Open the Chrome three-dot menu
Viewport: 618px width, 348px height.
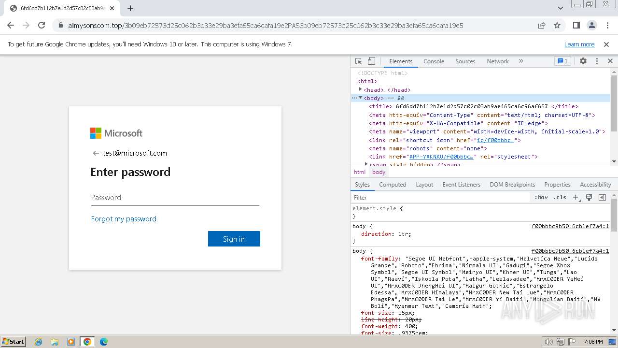[607, 25]
